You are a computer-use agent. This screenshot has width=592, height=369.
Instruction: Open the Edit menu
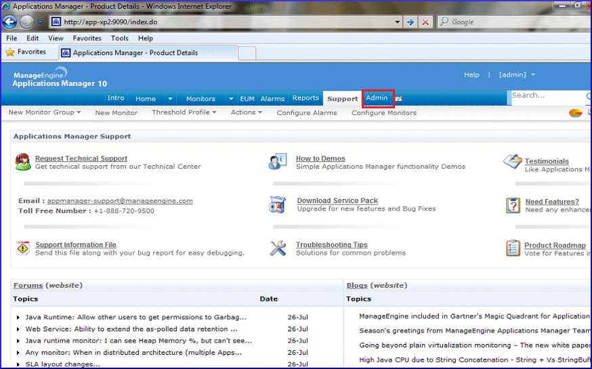[x=33, y=38]
